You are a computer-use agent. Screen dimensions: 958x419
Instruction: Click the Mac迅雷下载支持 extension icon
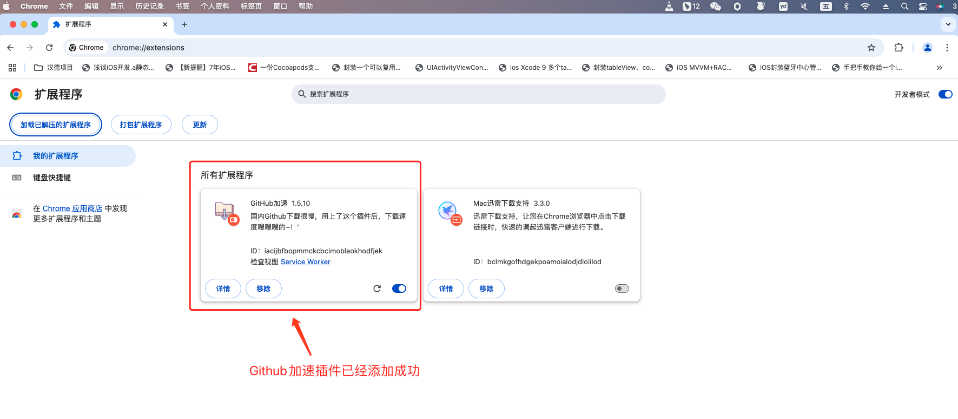[x=450, y=213]
